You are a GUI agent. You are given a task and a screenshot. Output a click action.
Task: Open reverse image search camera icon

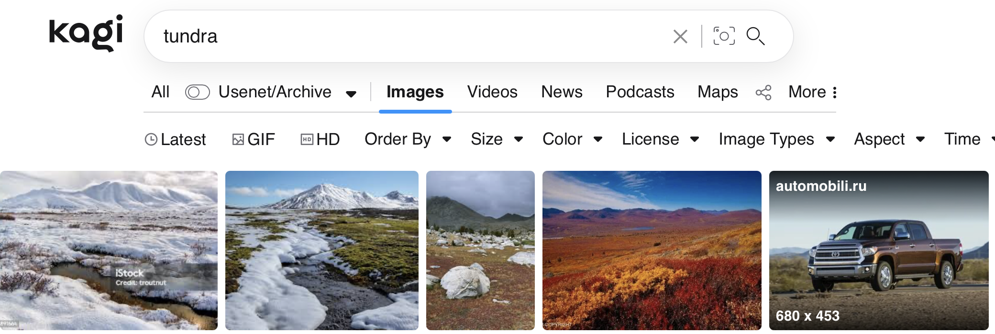pyautogui.click(x=724, y=36)
